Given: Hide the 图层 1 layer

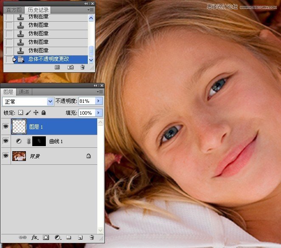Looking at the screenshot, I should pyautogui.click(x=6, y=127).
